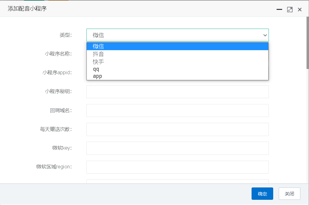The height and width of the screenshot is (205, 309).
Task: Focus the 每天赠送次数 field
Action: (x=177, y=129)
